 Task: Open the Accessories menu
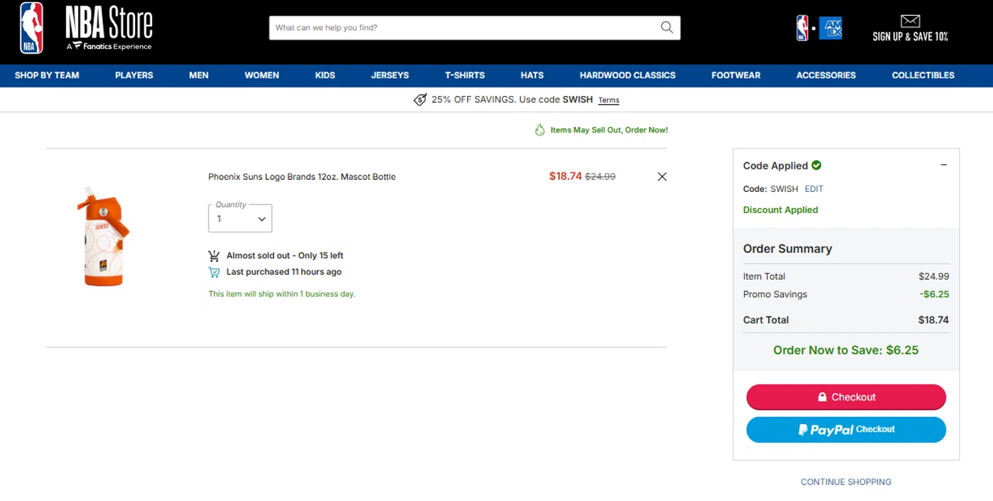point(826,75)
